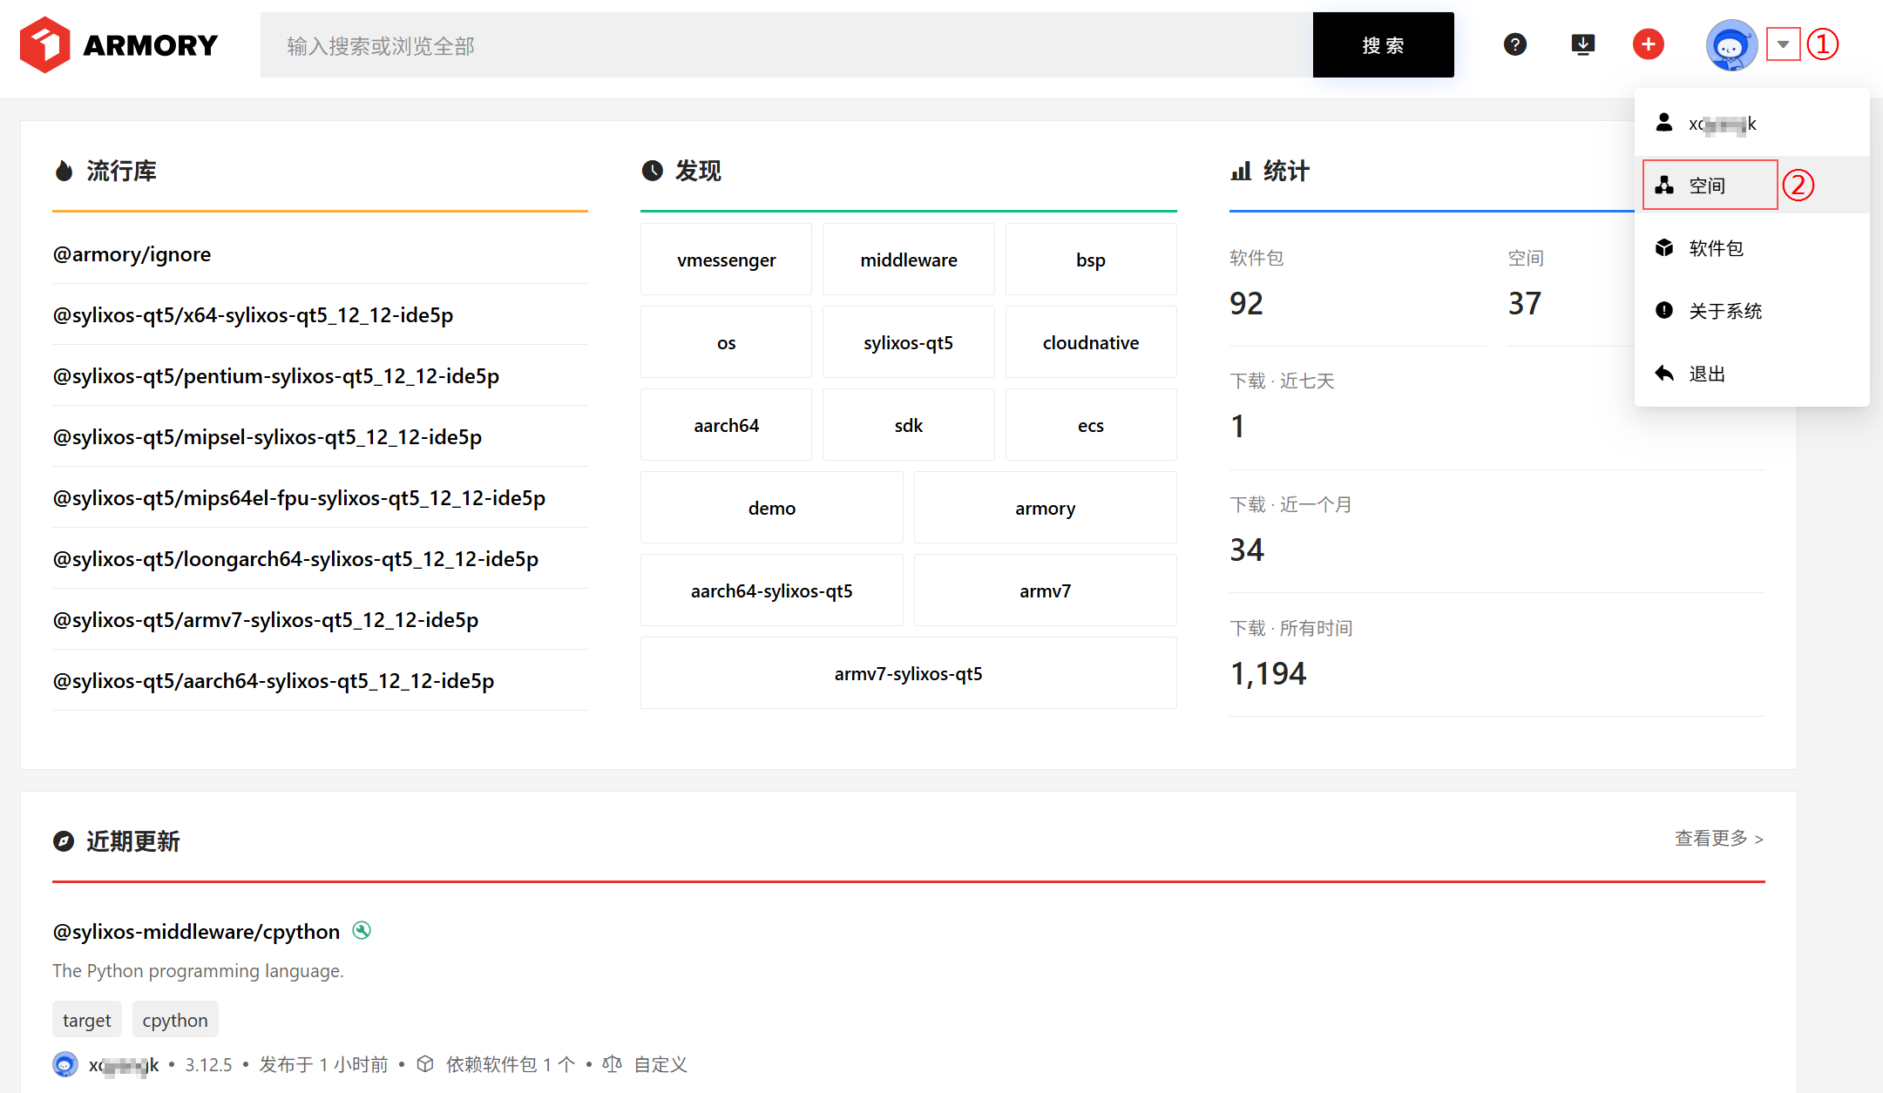
Task: Click the cpython tag chip
Action: (175, 1020)
